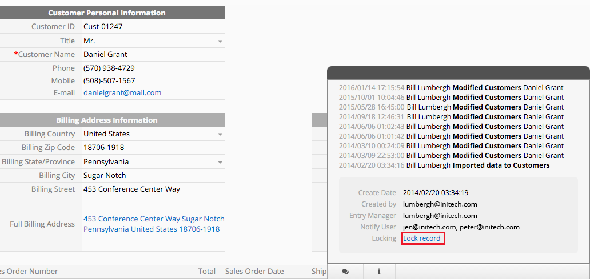Open the Billing Country dropdown
This screenshot has width=590, height=279.
(x=220, y=134)
